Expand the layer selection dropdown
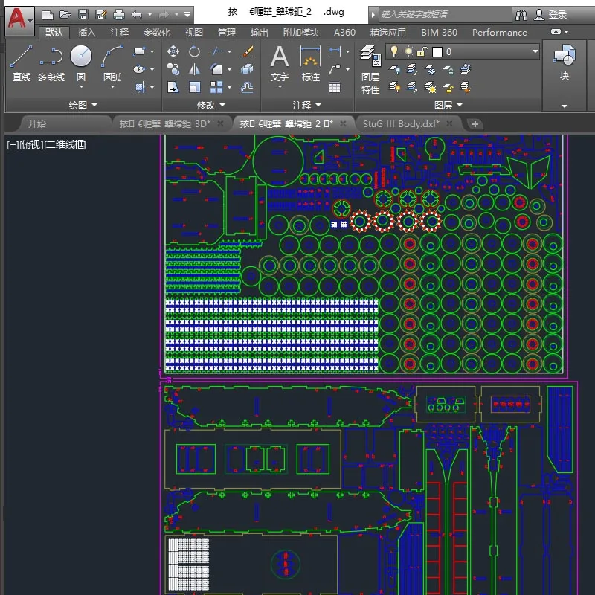This screenshot has height=595, width=595. point(535,51)
